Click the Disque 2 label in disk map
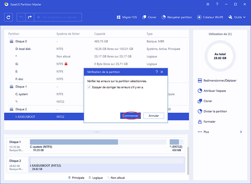 tap(15, 161)
